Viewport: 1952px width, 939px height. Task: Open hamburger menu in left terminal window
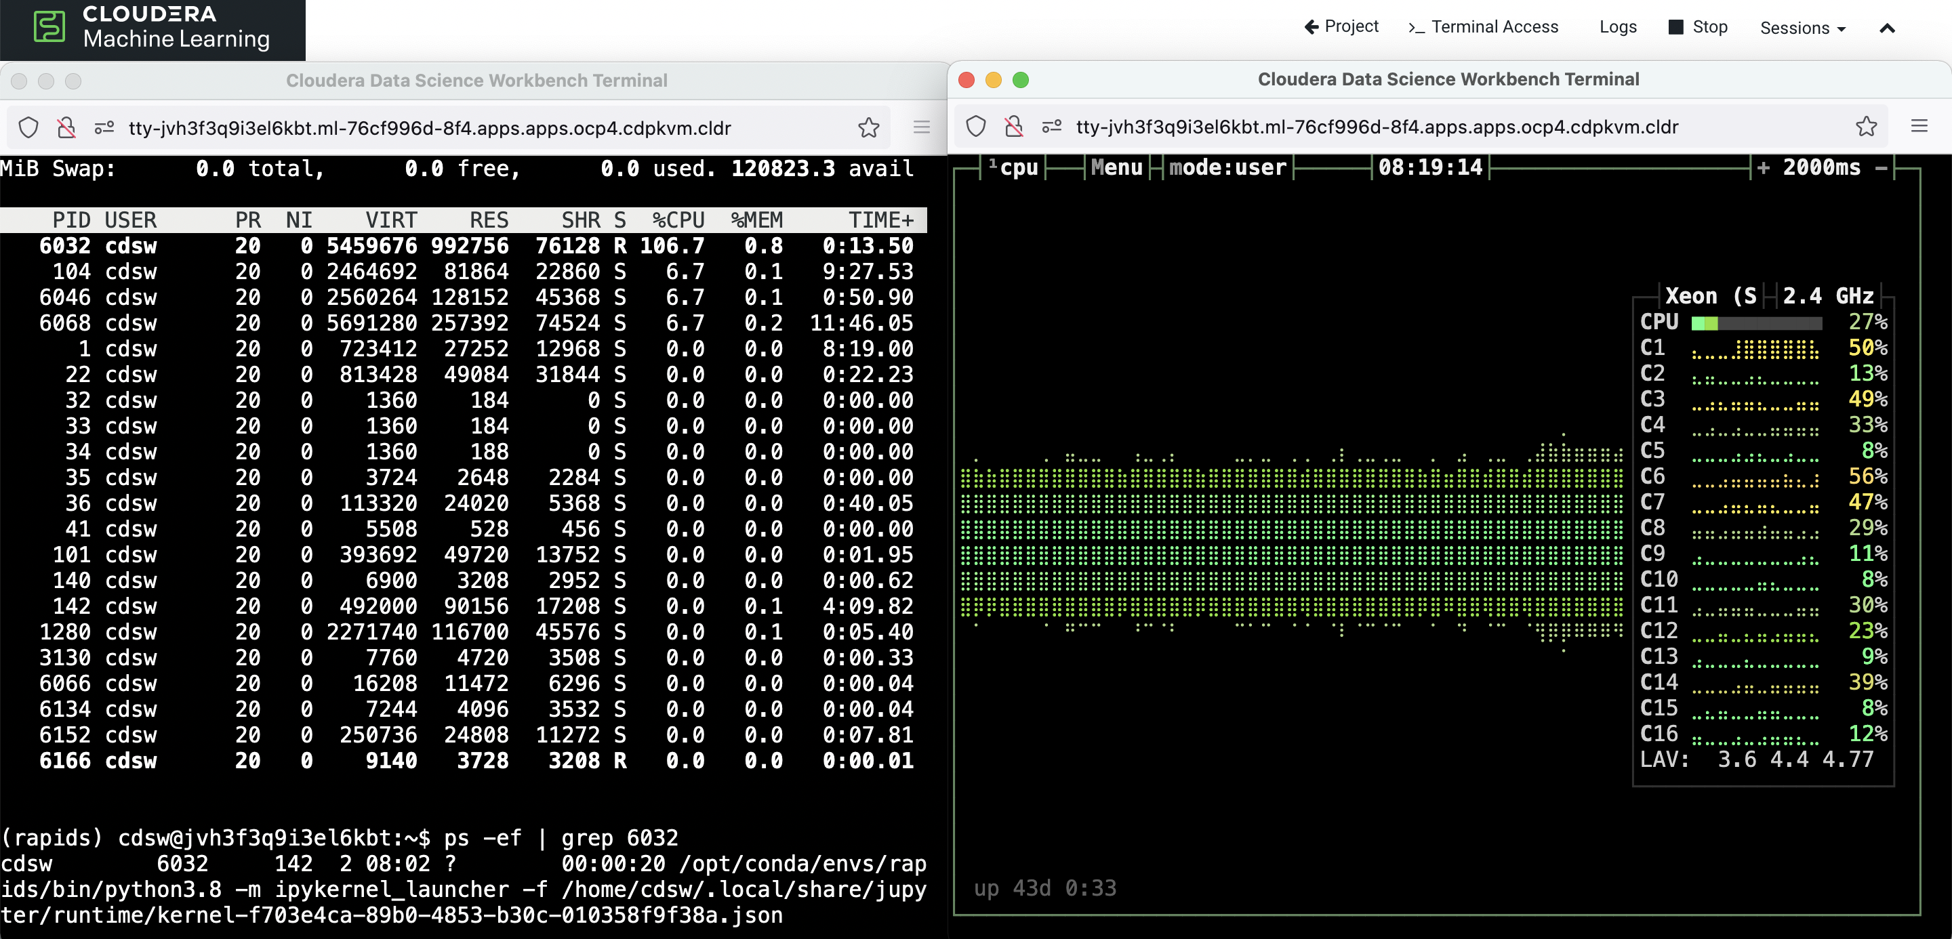pyautogui.click(x=922, y=127)
